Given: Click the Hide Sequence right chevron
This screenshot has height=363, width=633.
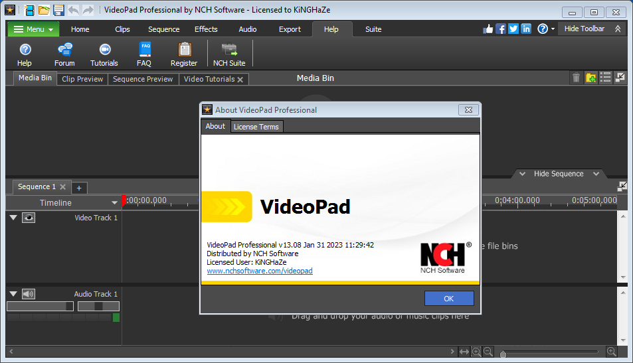Looking at the screenshot, I should click(596, 174).
